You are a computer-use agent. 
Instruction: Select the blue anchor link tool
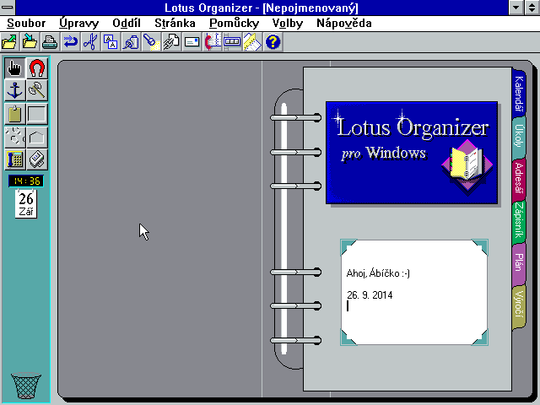pyautogui.click(x=15, y=90)
